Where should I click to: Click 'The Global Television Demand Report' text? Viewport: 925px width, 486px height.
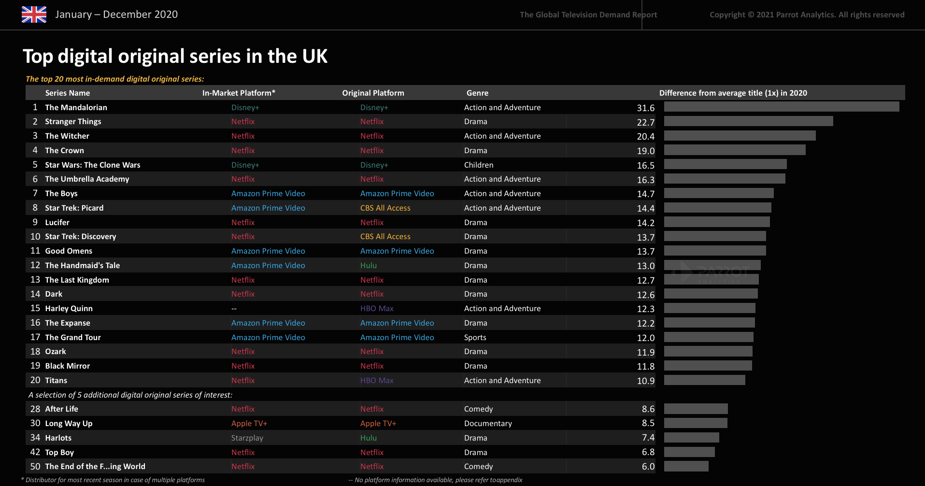pos(588,15)
